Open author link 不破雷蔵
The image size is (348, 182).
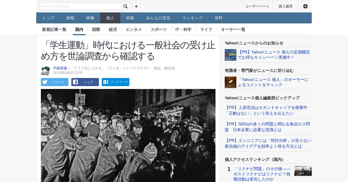click(x=60, y=68)
